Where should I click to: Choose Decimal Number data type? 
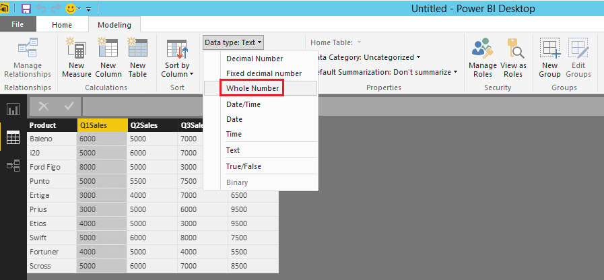(x=255, y=59)
